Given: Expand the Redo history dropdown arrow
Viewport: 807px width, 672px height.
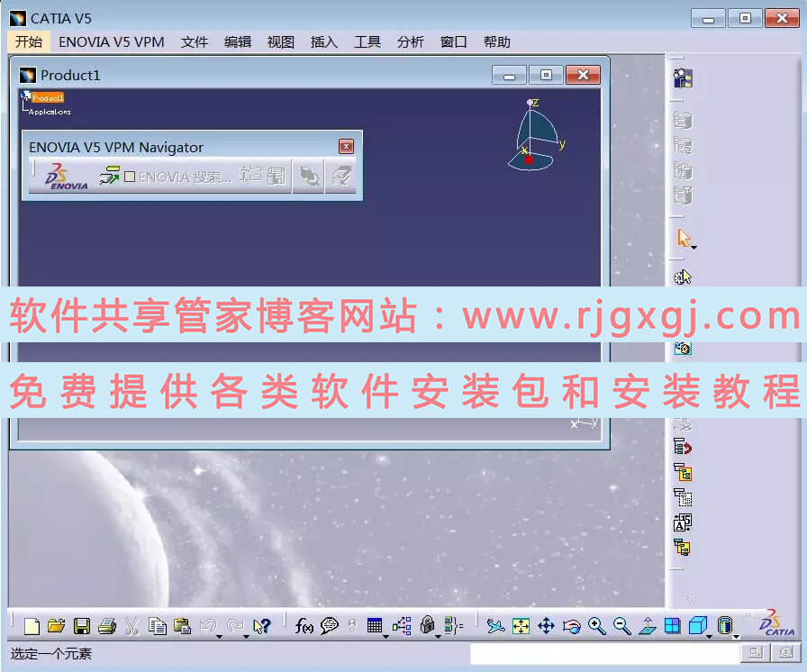Looking at the screenshot, I should [x=246, y=637].
